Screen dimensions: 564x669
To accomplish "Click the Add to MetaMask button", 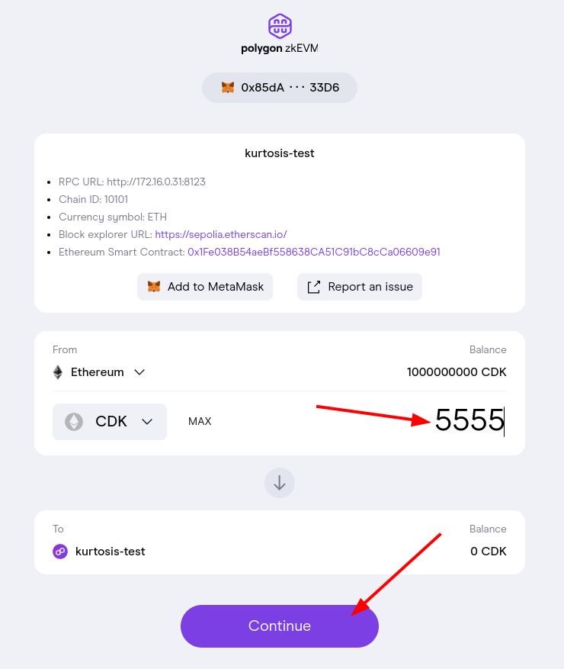I will [x=205, y=287].
